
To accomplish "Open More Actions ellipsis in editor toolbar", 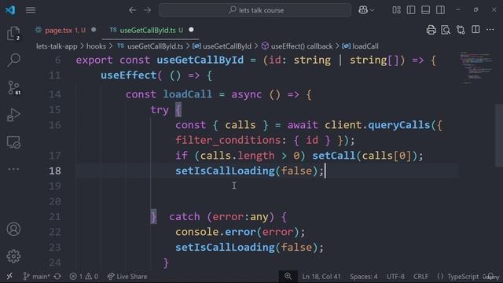I will [x=490, y=30].
